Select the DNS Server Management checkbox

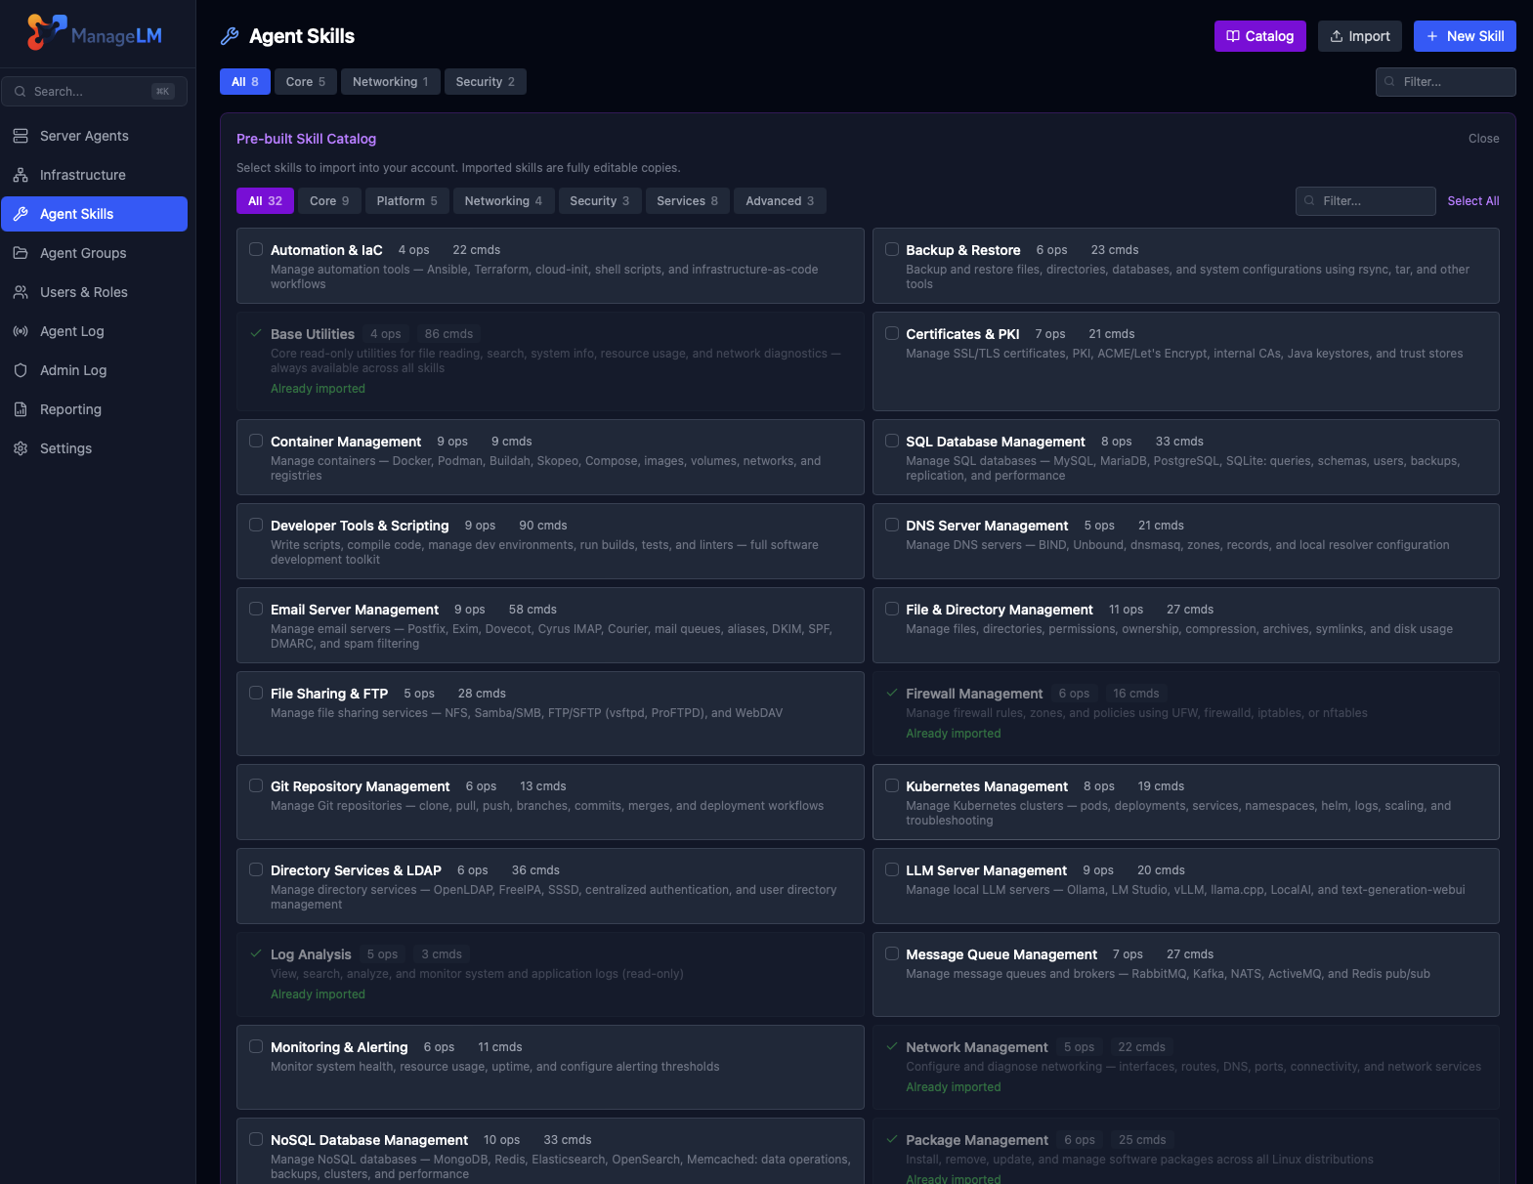point(892,525)
